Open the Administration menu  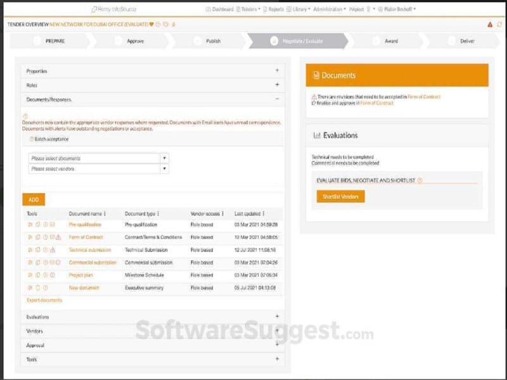[330, 9]
